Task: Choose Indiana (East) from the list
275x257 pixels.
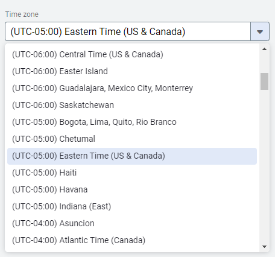Action: (132, 206)
